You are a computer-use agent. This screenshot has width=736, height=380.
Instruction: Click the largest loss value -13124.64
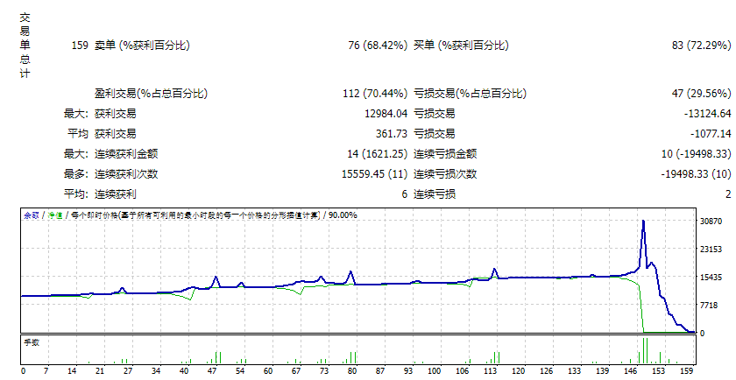pos(708,114)
